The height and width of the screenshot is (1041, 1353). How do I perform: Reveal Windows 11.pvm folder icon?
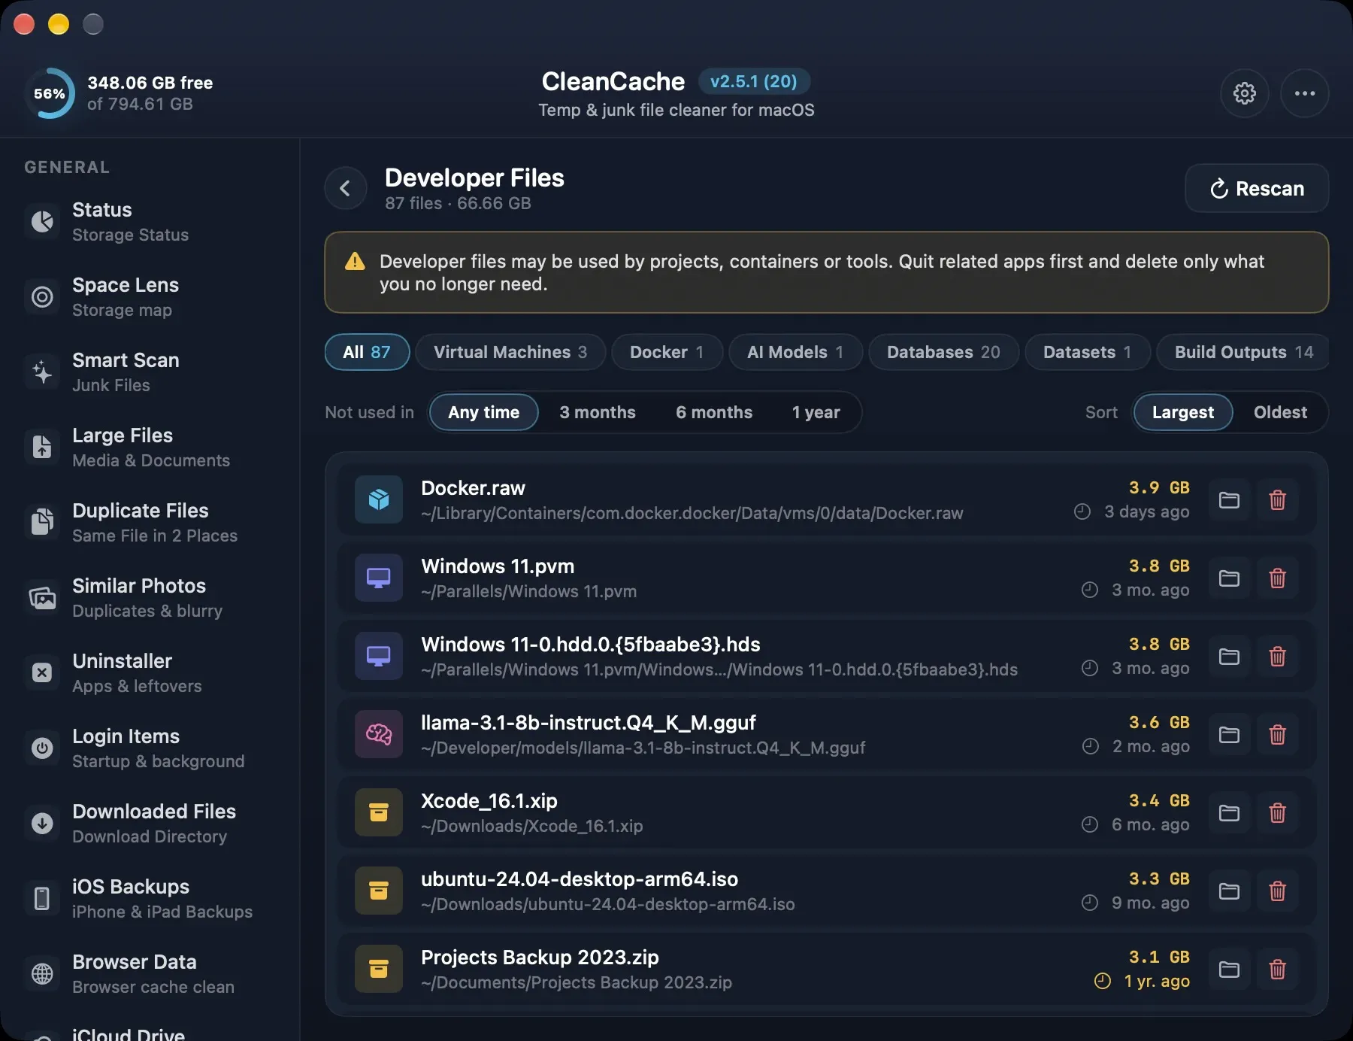point(1229,578)
